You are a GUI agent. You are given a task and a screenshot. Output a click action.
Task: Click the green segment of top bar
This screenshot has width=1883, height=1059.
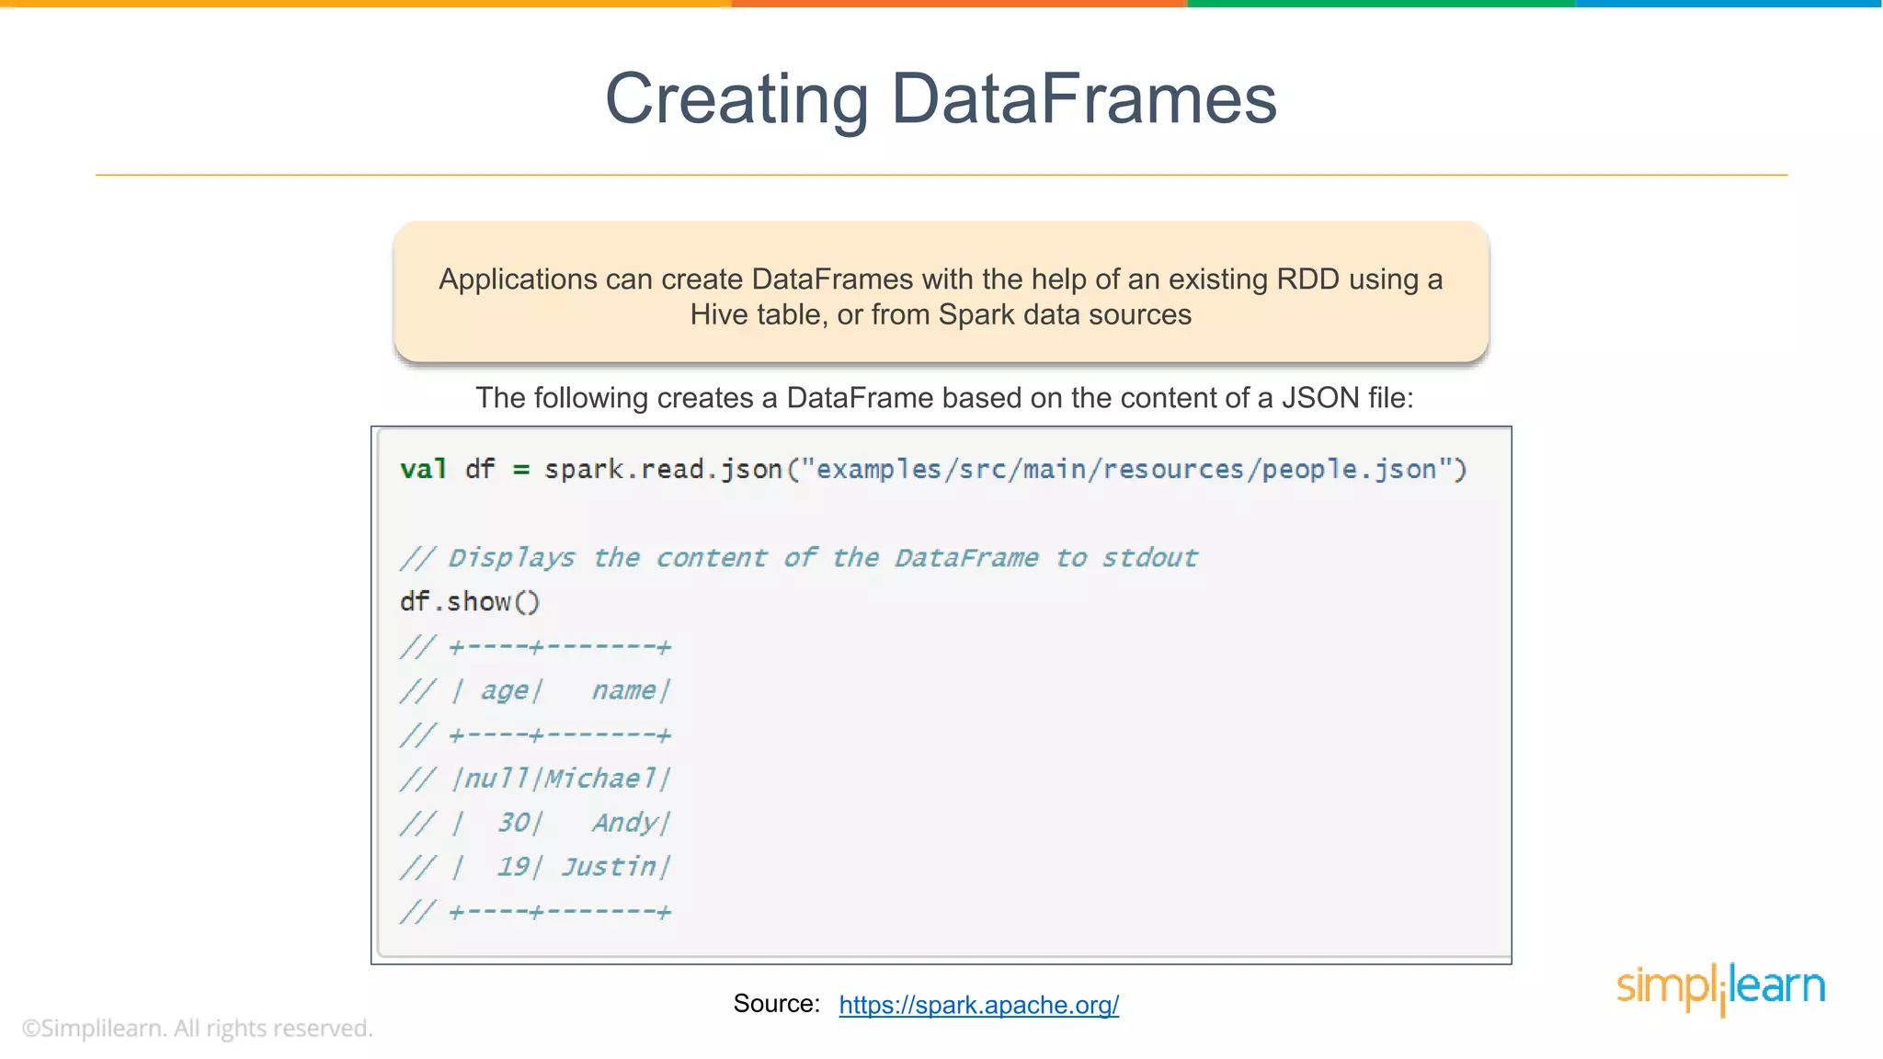[x=1381, y=4]
